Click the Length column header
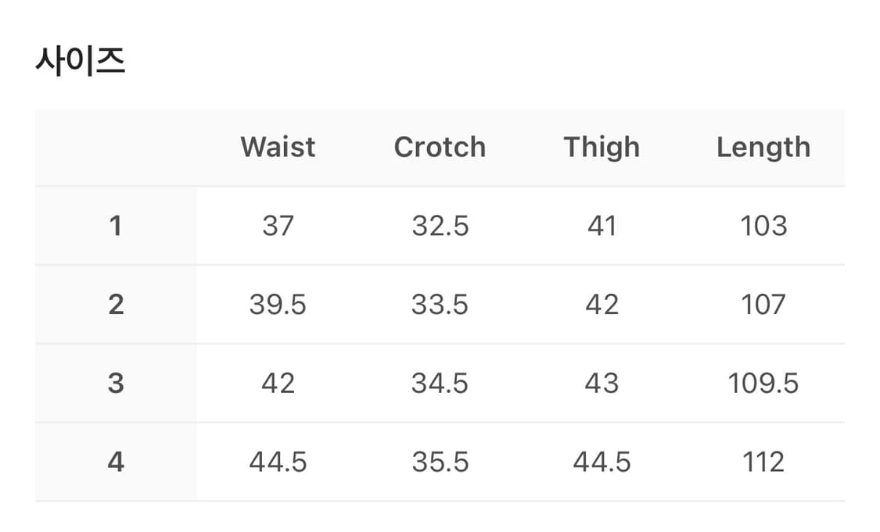880x532 pixels. 763,147
